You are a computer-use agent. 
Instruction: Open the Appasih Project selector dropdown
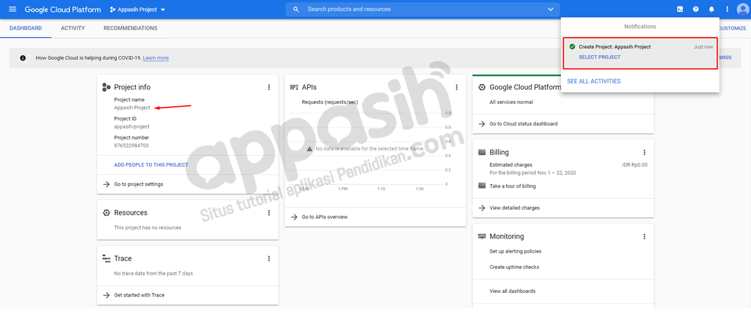[138, 9]
